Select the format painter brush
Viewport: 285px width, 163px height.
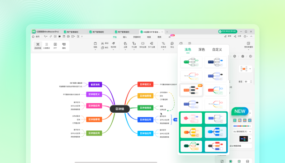click(x=113, y=43)
